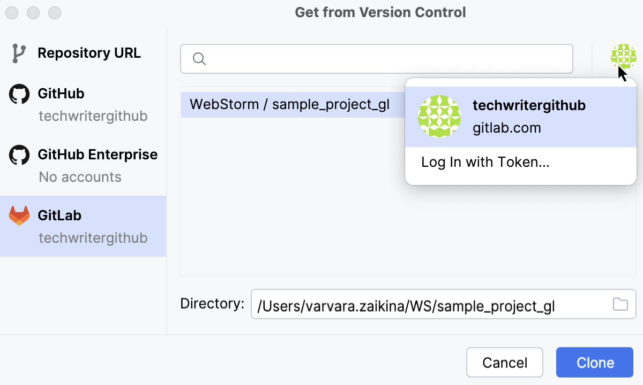The image size is (643, 385).
Task: Click the Cancel button
Action: [504, 362]
